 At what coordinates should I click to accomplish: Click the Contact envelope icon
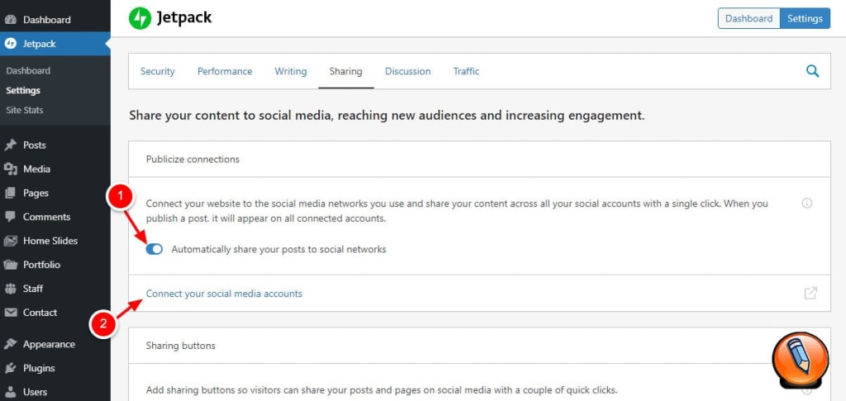click(10, 313)
